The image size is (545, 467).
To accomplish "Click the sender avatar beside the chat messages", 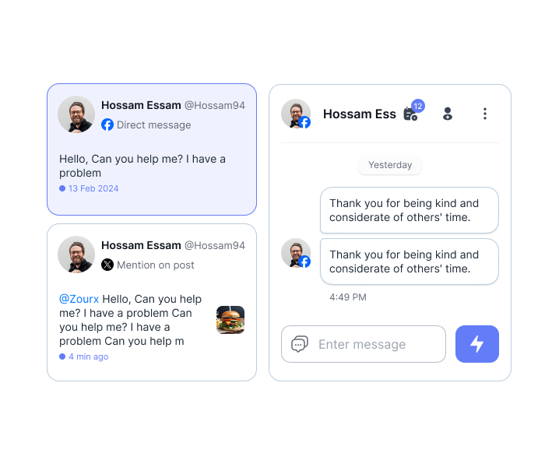I will coord(296,253).
